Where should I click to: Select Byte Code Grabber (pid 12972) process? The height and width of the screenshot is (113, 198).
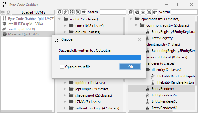point(27,19)
